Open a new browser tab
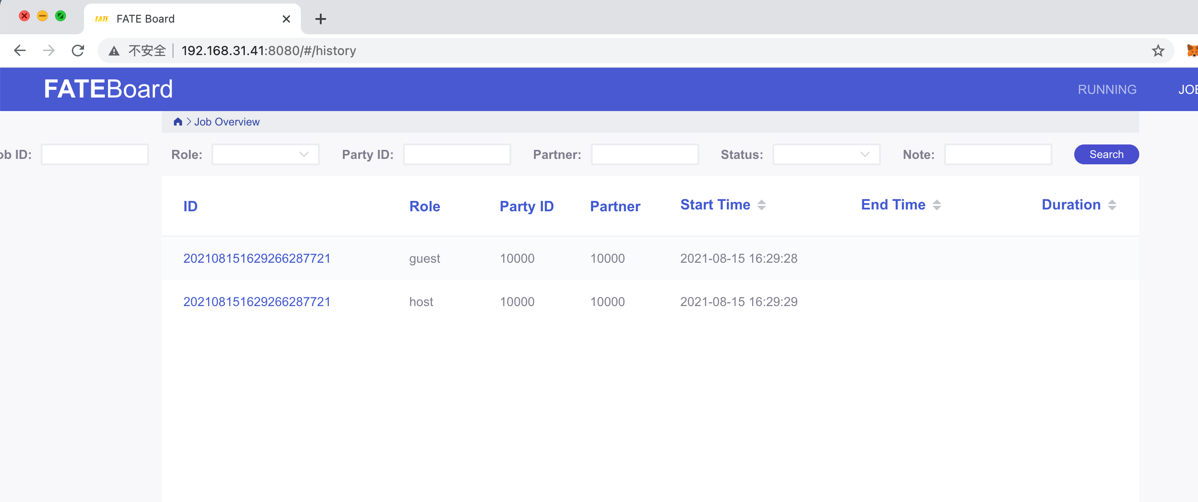Screen dimensions: 1198x502 pos(320,19)
